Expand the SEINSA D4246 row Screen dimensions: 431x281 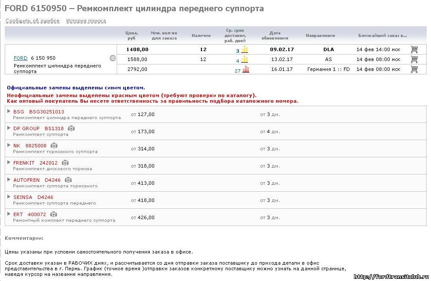pos(9,197)
